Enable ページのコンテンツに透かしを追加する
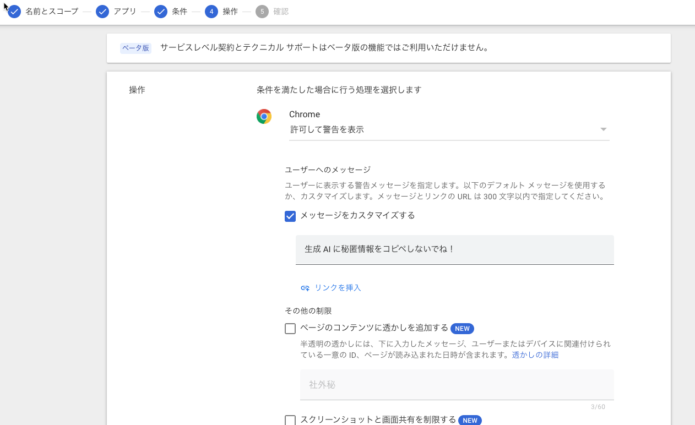The width and height of the screenshot is (695, 425). point(290,328)
